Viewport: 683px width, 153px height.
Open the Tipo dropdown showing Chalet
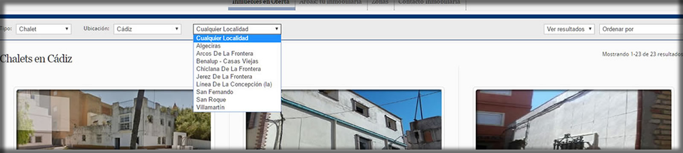click(x=44, y=29)
